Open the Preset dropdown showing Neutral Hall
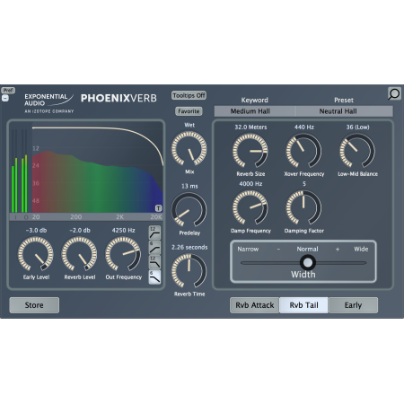404x404 pixels. [x=344, y=111]
